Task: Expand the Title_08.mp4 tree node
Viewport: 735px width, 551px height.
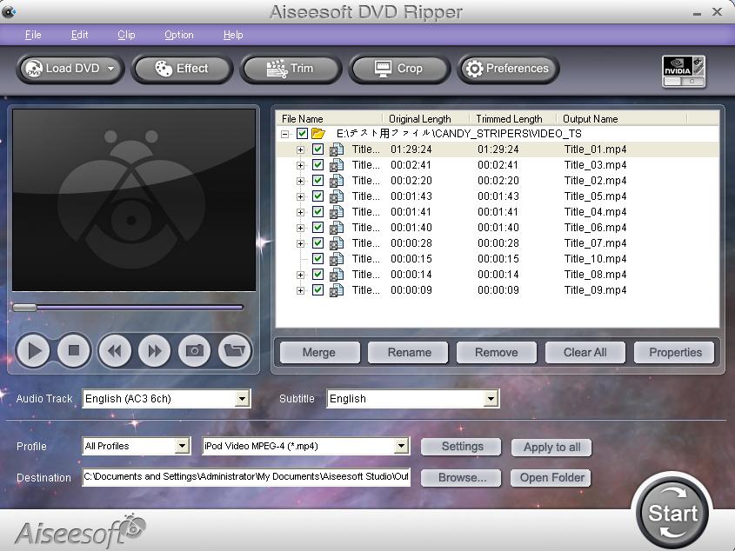Action: coord(300,275)
